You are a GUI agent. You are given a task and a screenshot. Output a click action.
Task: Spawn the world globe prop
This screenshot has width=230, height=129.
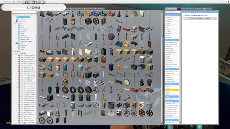[x=134, y=29]
